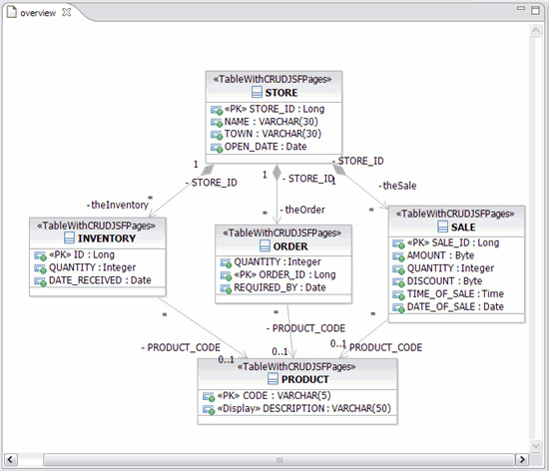Click the PRODUCT table icon
The image size is (549, 471).
(x=273, y=379)
